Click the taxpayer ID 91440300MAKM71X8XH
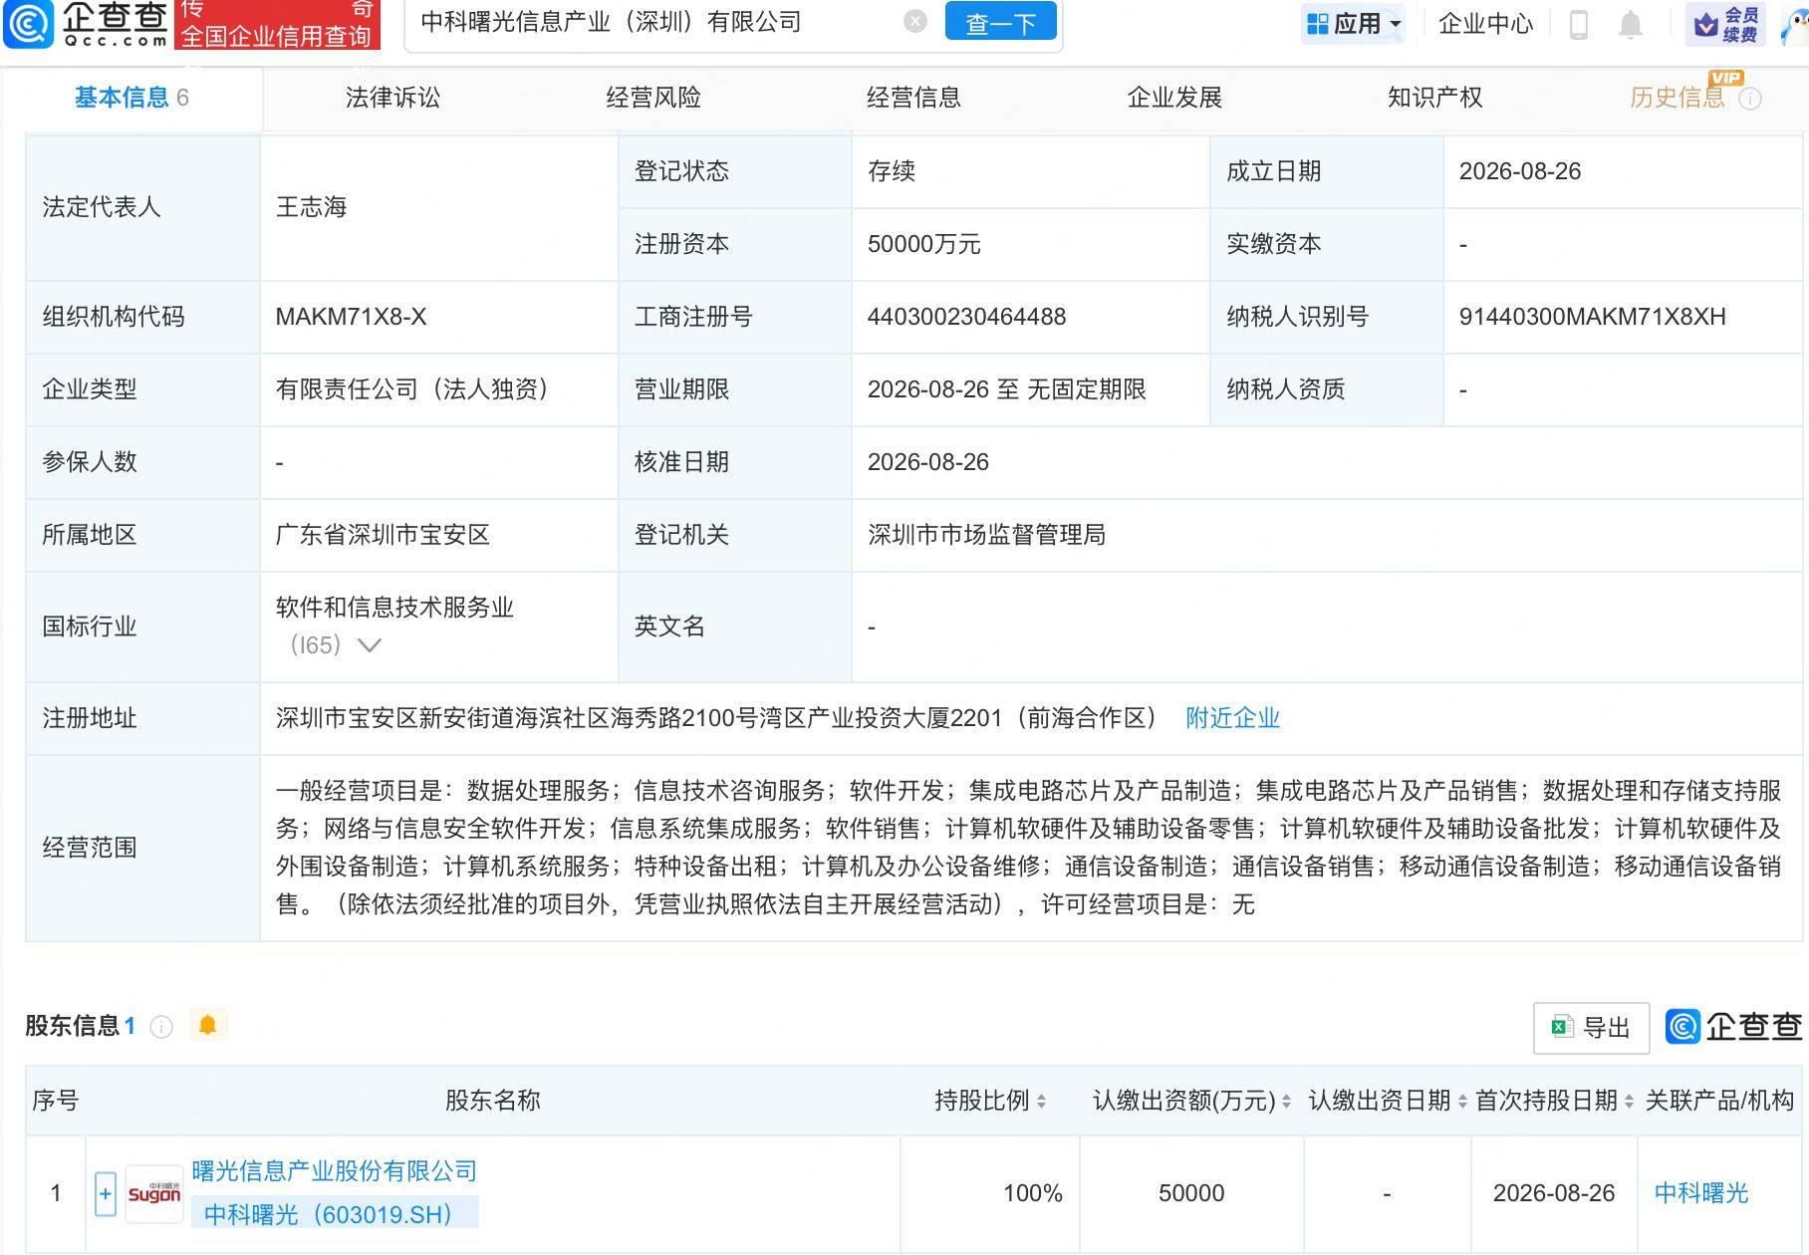 (1592, 317)
